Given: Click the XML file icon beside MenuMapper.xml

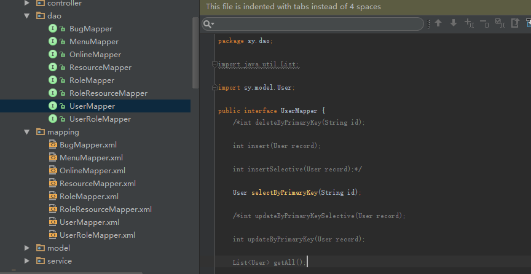Looking at the screenshot, I should pyautogui.click(x=53, y=158).
